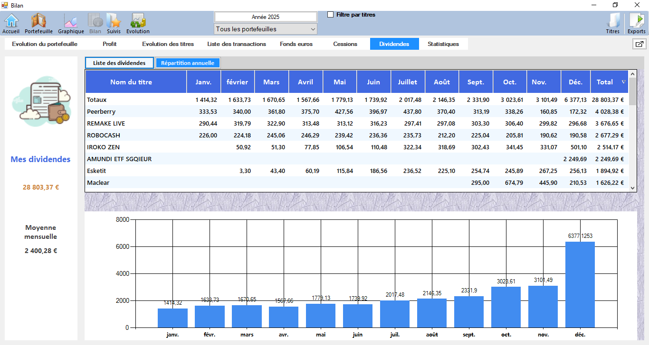The height and width of the screenshot is (345, 649).
Task: Switch to the Cessions tab
Action: click(345, 44)
